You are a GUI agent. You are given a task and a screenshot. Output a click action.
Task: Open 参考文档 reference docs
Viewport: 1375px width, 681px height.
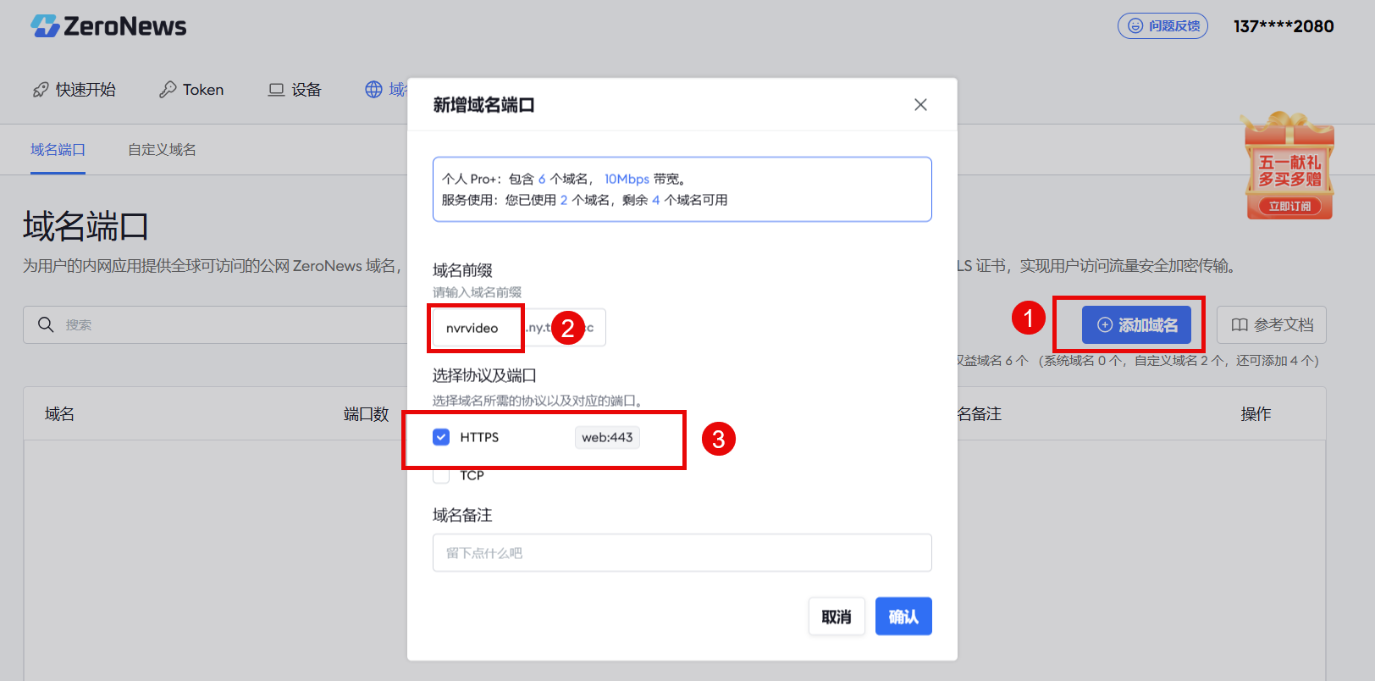pyautogui.click(x=1272, y=325)
